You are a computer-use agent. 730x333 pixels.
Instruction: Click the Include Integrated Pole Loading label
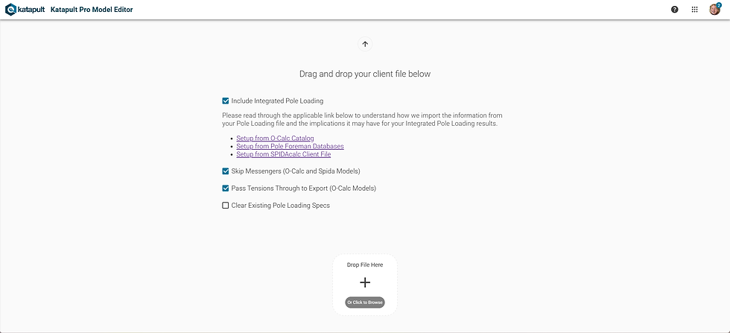point(277,101)
